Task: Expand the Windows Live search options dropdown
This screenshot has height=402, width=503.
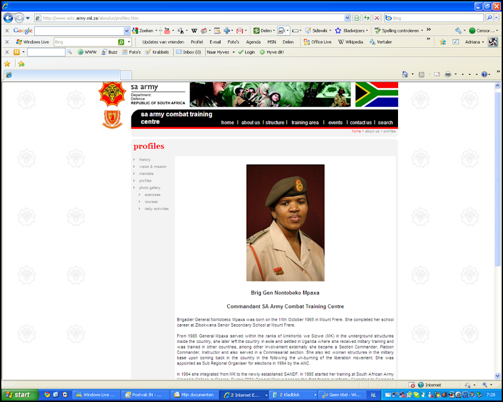Action: pyautogui.click(x=129, y=42)
